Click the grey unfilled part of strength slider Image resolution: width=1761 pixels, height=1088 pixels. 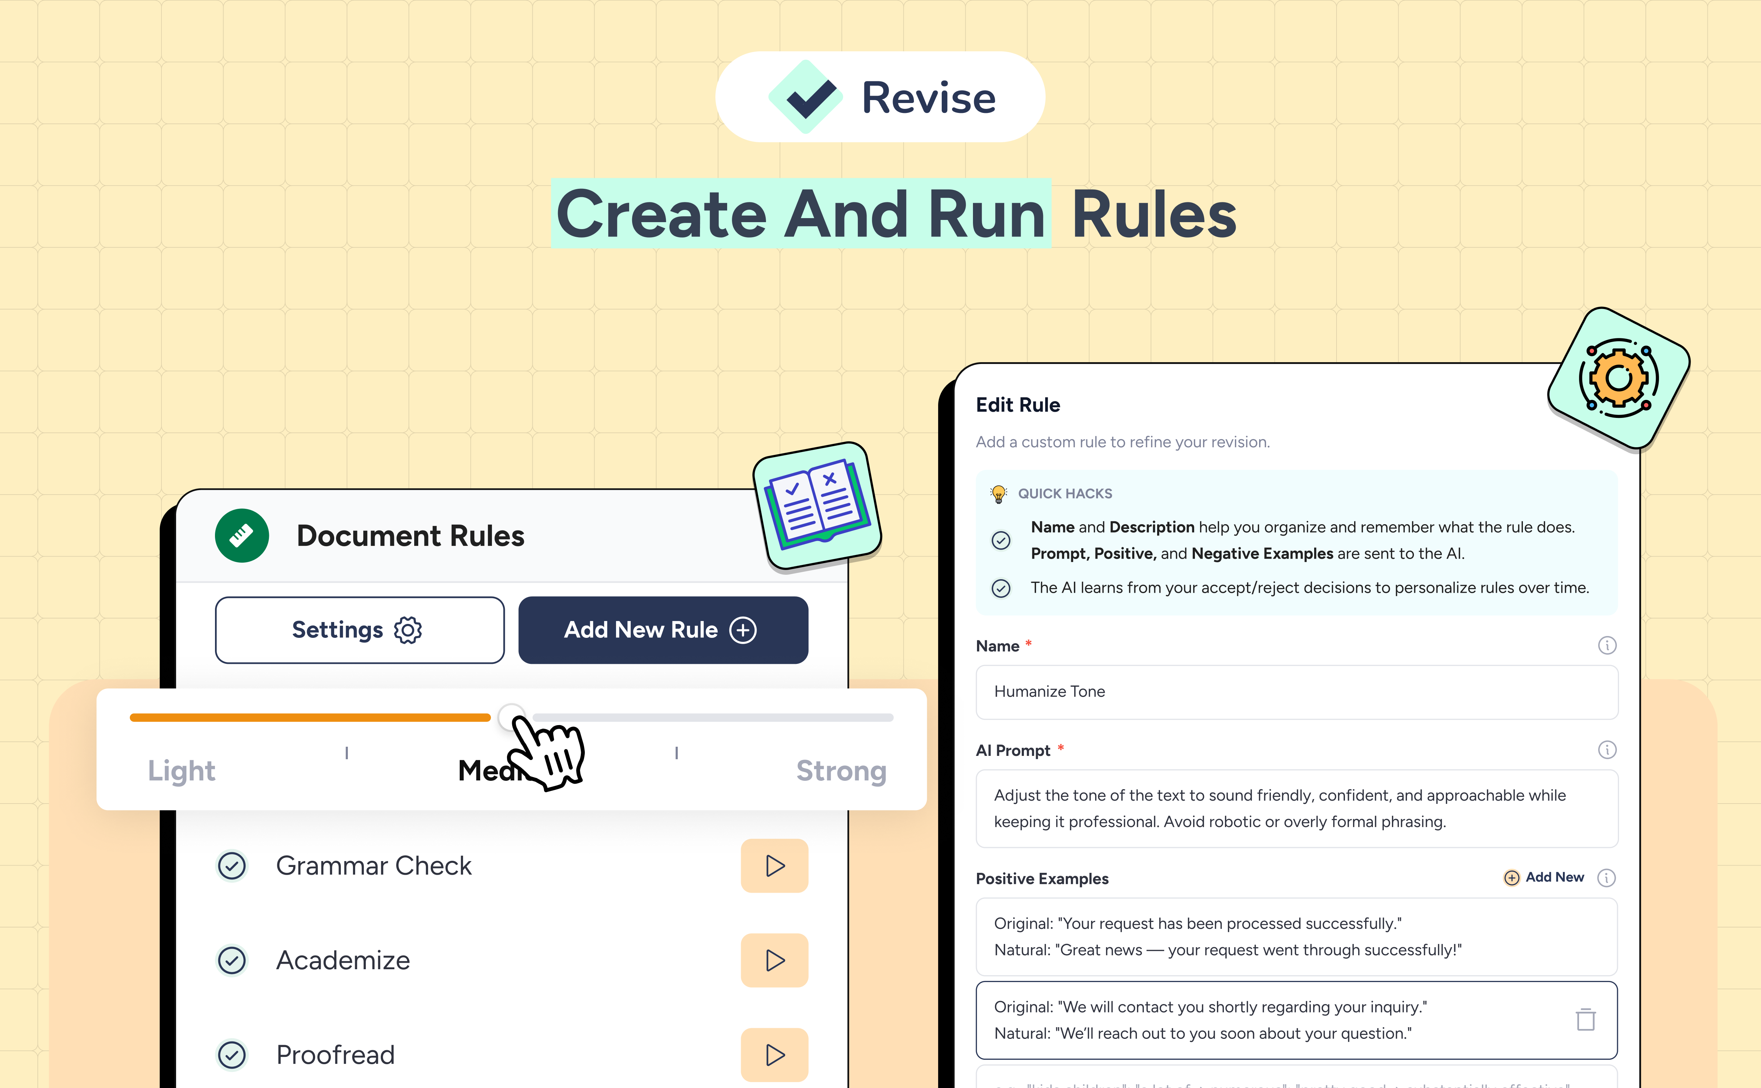click(713, 717)
